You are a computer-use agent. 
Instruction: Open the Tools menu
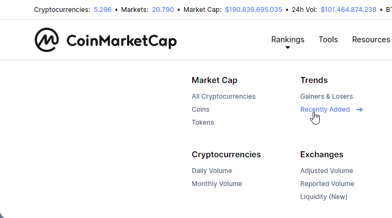328,40
